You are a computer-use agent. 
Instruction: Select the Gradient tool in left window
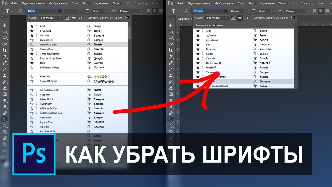[x=5, y=94]
